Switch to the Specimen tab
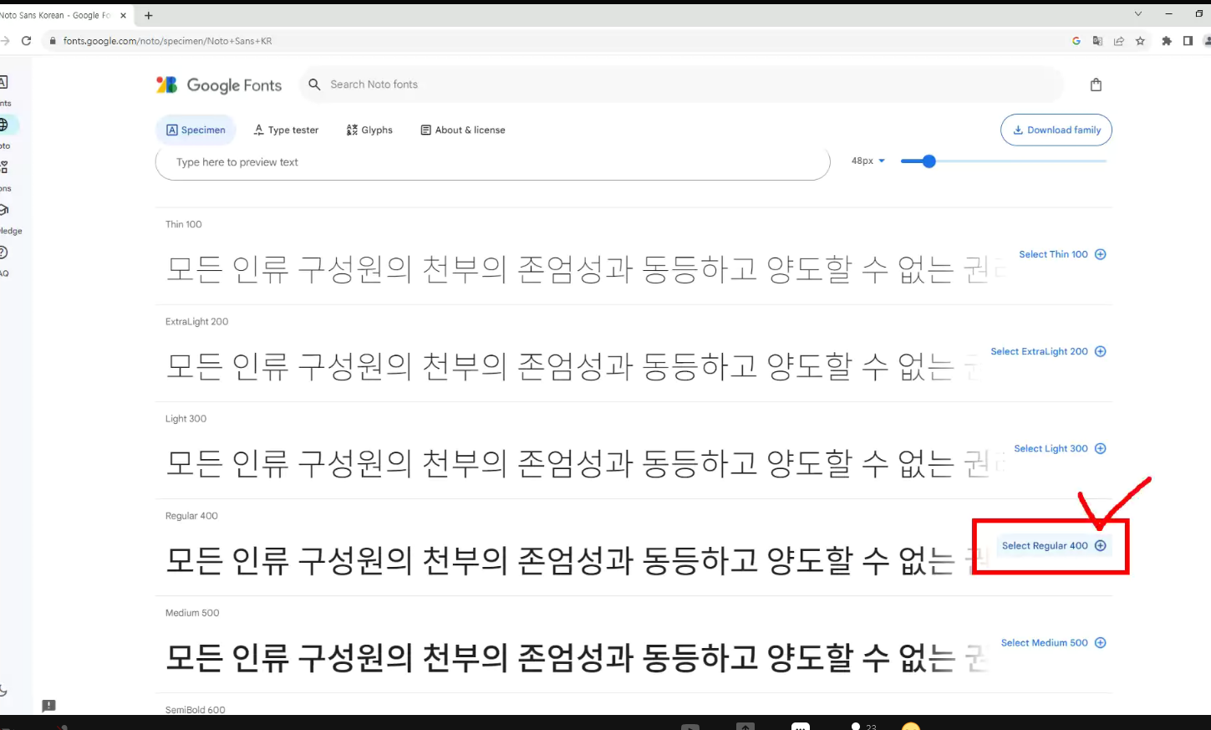The height and width of the screenshot is (730, 1211). [x=196, y=130]
